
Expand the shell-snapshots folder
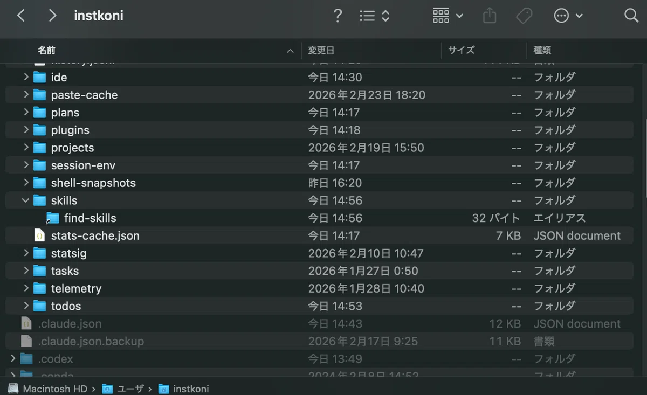click(26, 183)
